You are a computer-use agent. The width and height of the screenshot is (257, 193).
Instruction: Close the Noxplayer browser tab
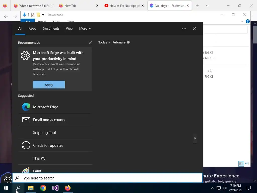coord(188,6)
